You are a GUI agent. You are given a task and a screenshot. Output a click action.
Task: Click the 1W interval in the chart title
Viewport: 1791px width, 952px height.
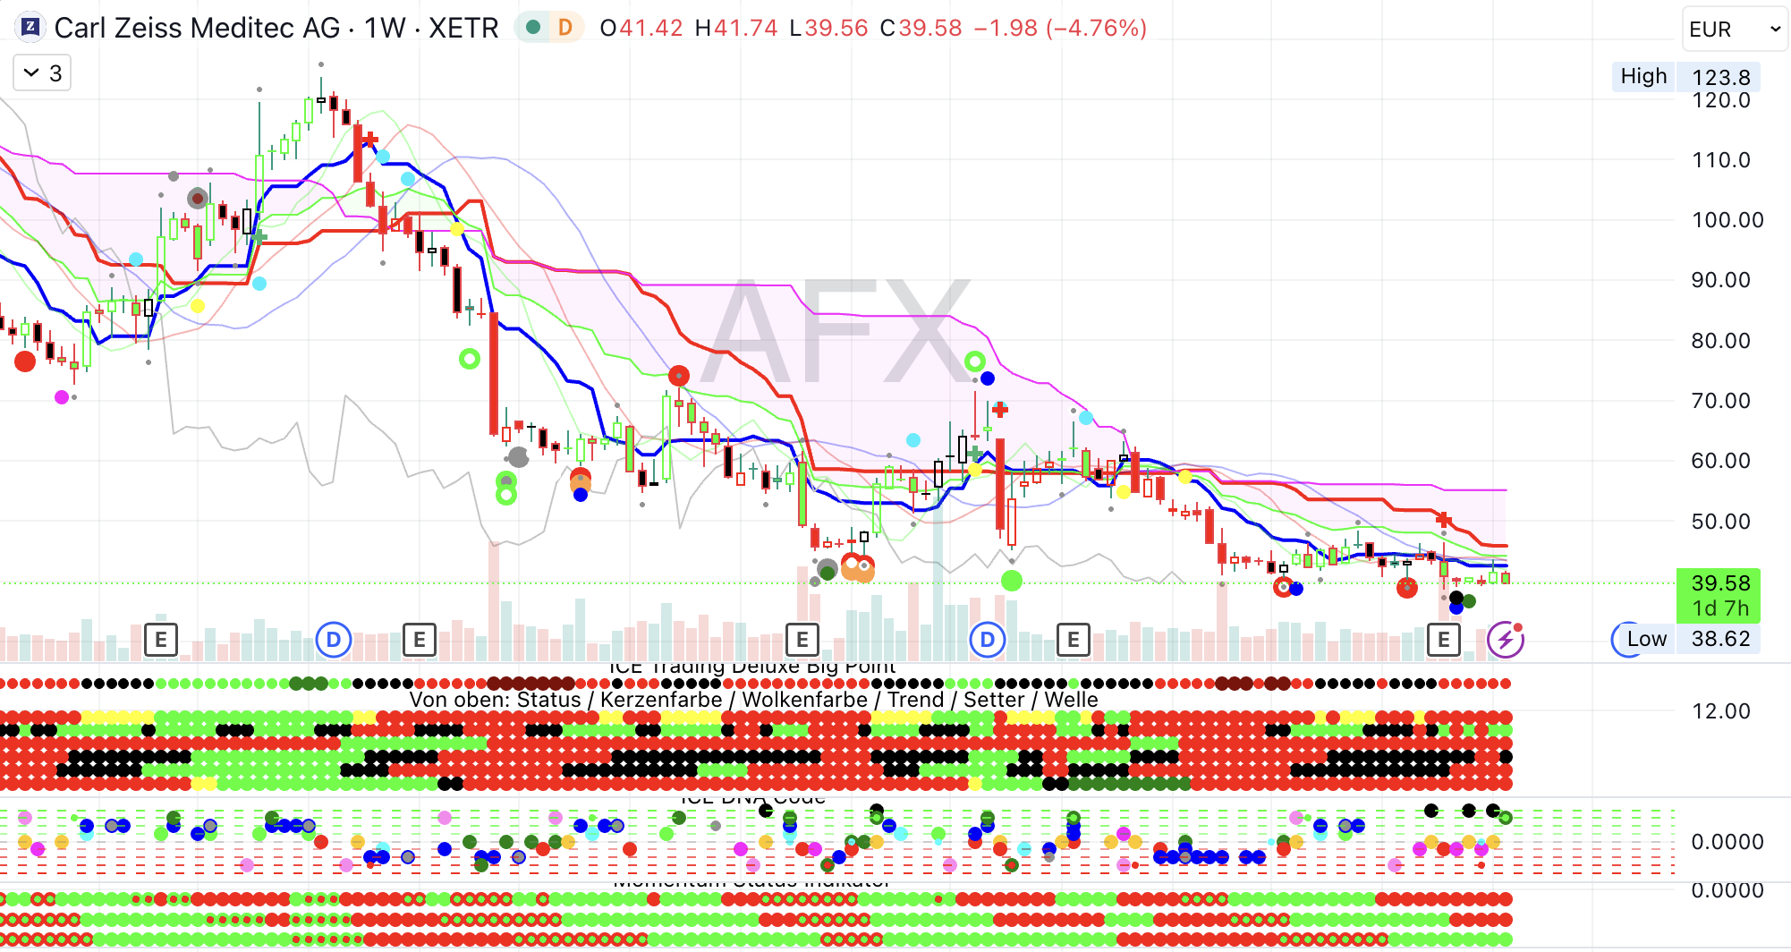pyautogui.click(x=385, y=28)
